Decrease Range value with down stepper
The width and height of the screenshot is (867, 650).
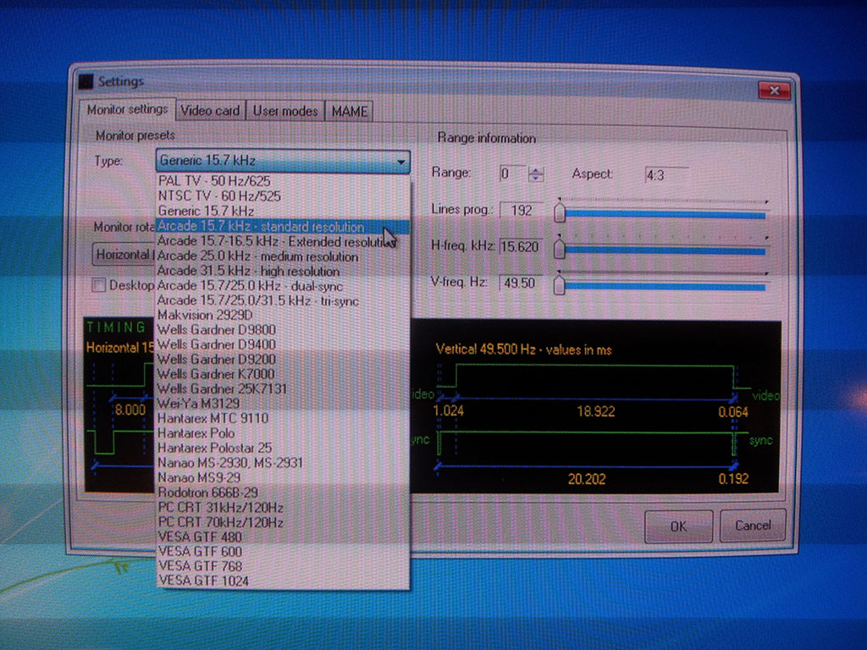point(534,179)
